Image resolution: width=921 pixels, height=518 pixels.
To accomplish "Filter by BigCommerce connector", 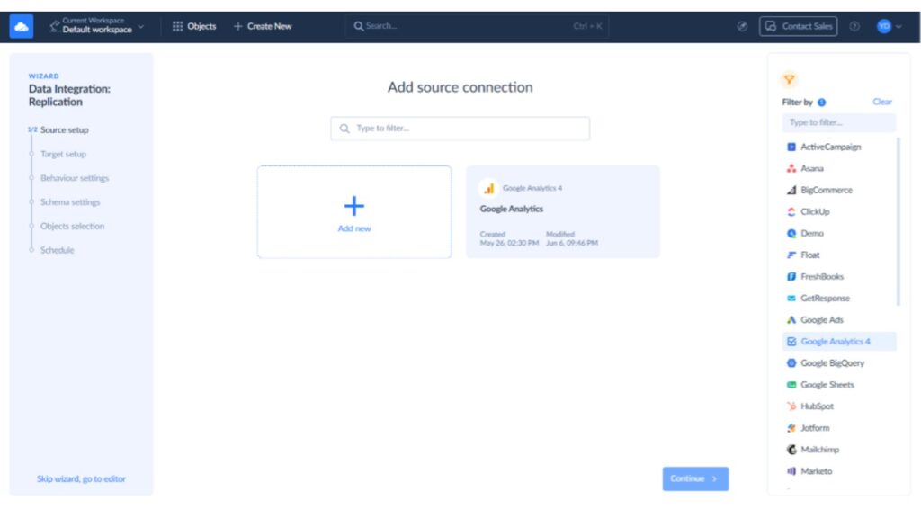I will (839, 191).
